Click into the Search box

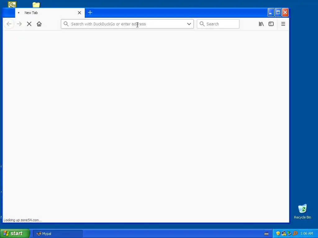coord(218,24)
